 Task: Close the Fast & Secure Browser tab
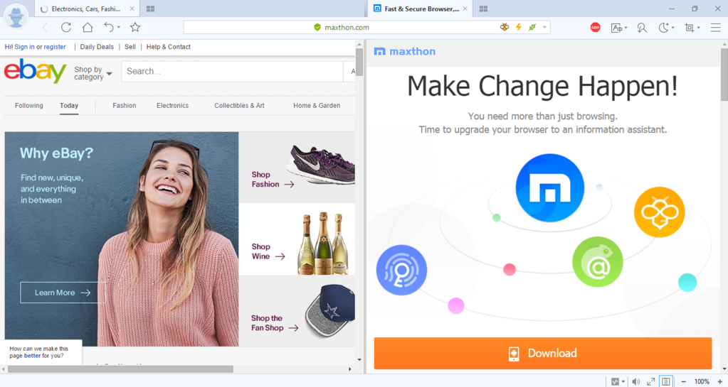pos(465,9)
